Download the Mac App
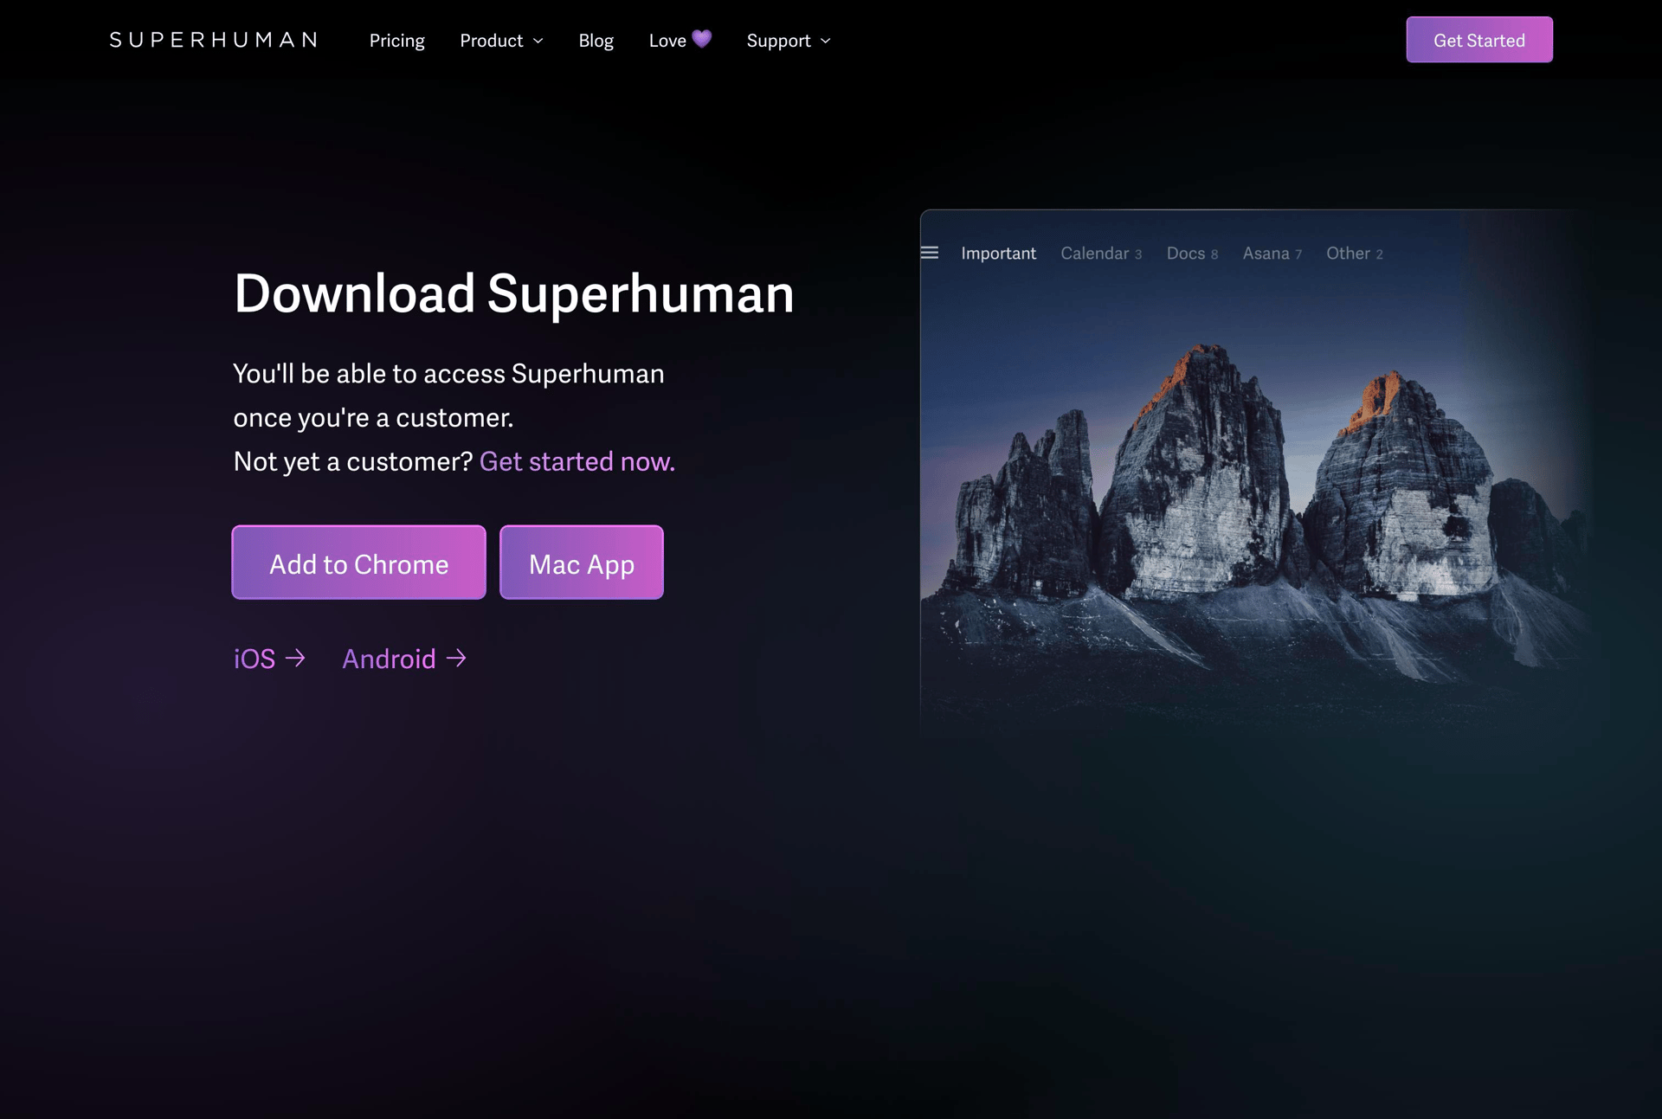This screenshot has width=1662, height=1119. pos(581,563)
